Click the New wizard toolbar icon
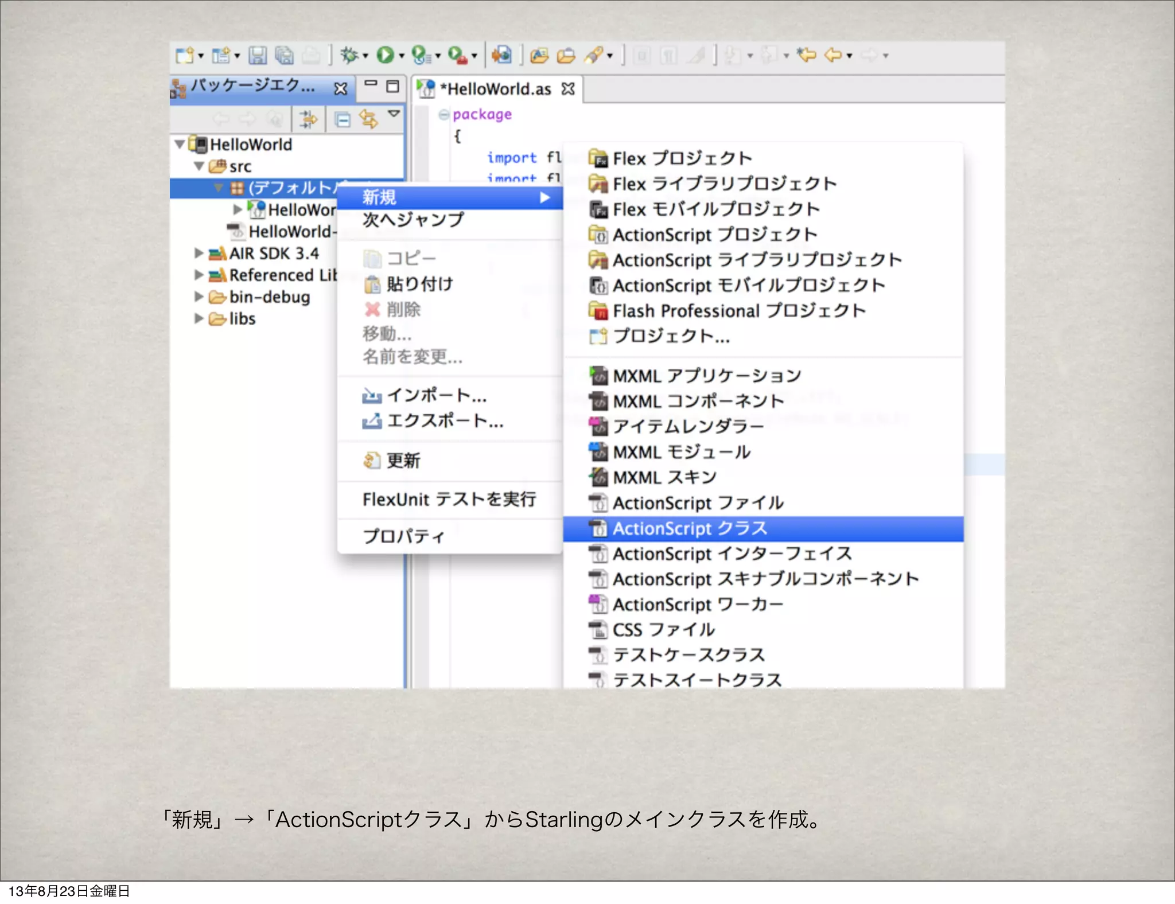This screenshot has width=1175, height=904. click(x=185, y=56)
